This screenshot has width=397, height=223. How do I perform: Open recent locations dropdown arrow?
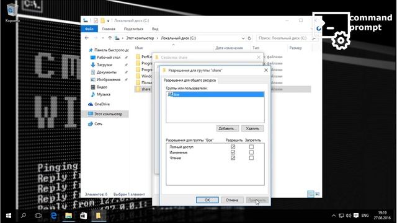click(103, 38)
